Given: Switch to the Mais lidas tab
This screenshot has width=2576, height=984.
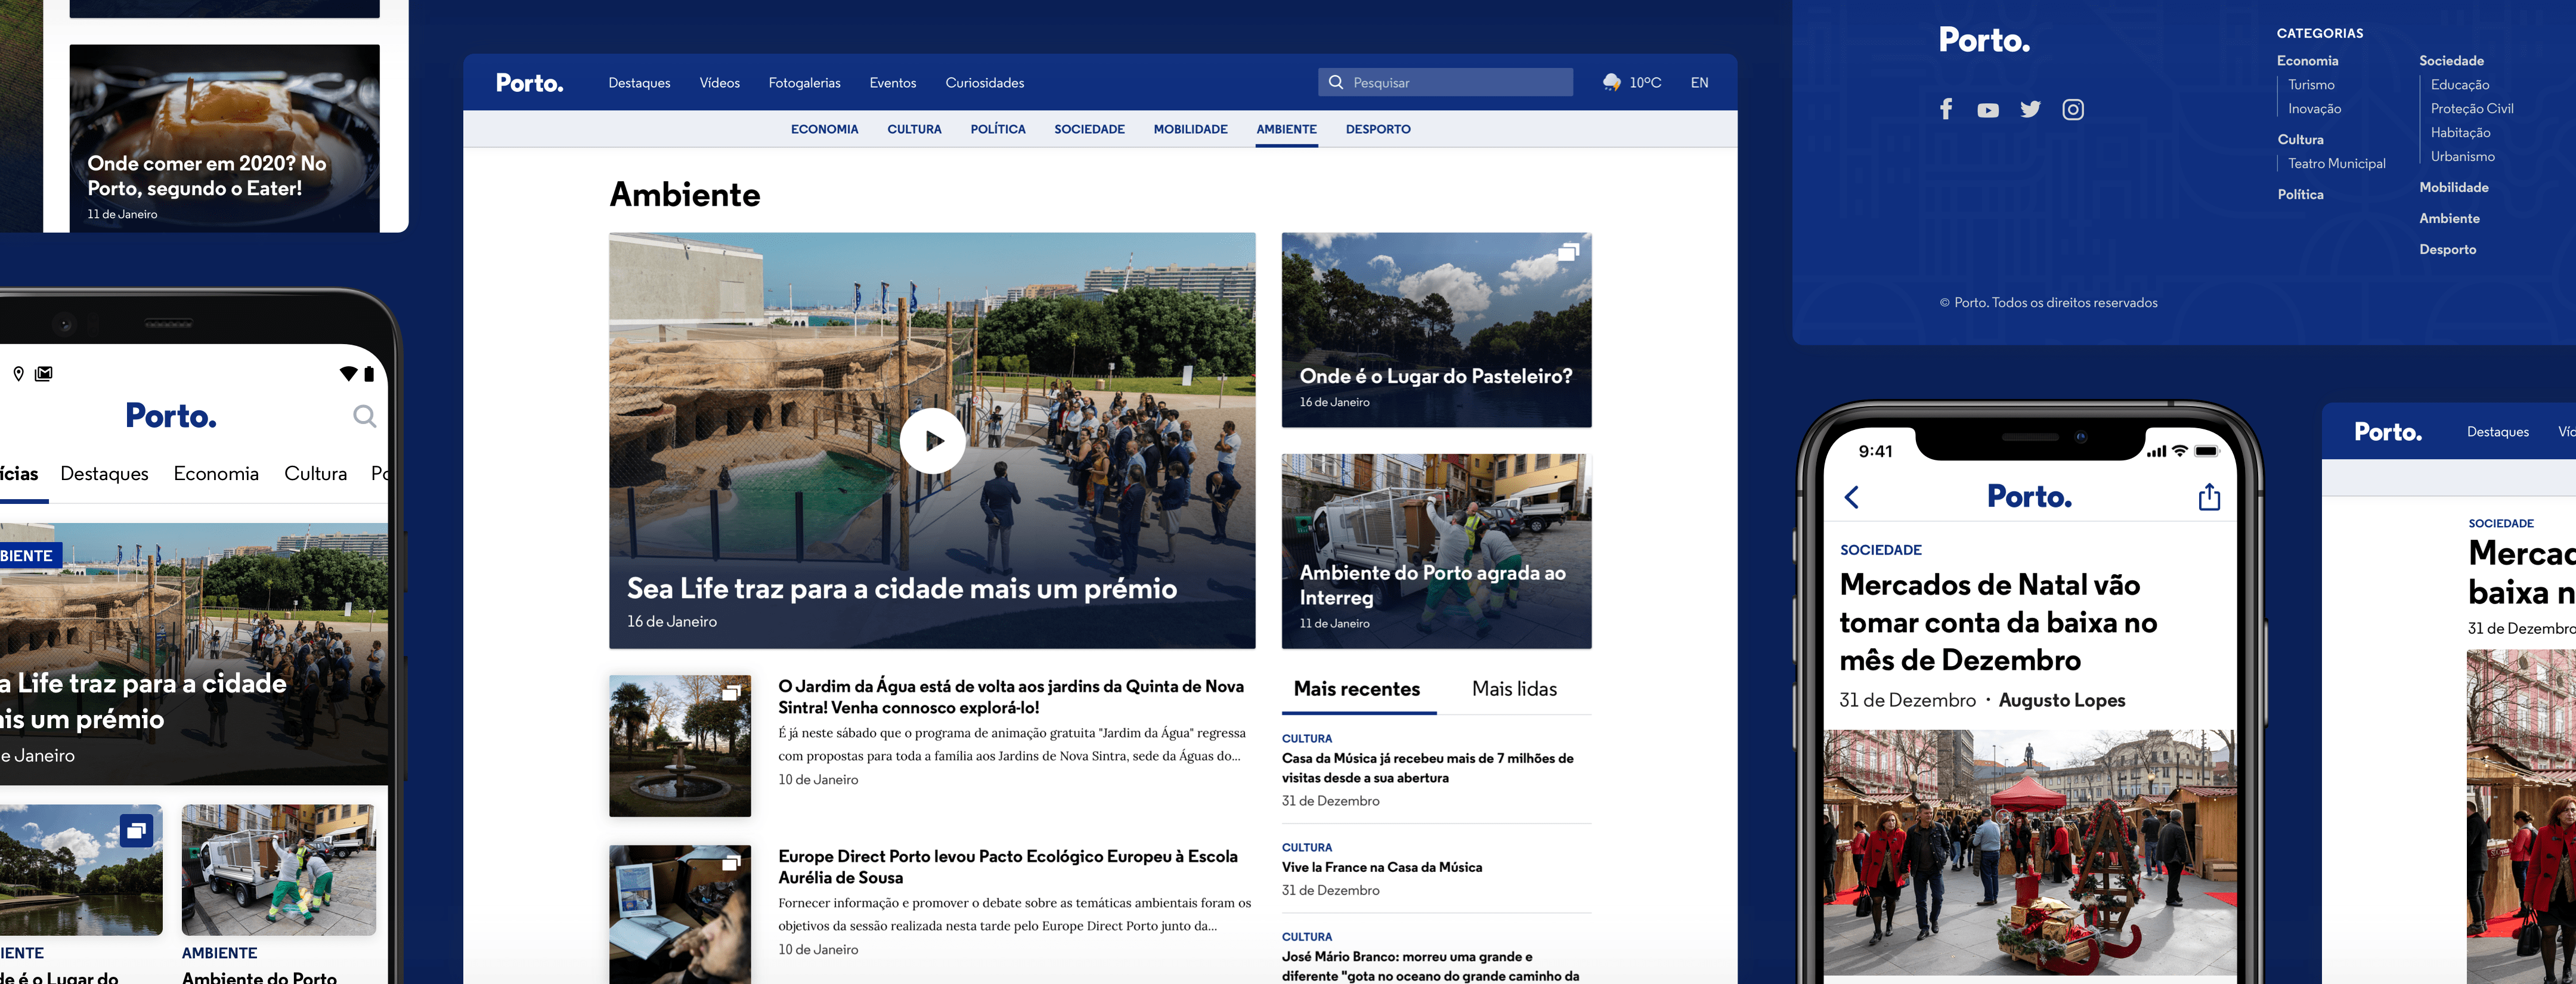Looking at the screenshot, I should [x=1513, y=688].
